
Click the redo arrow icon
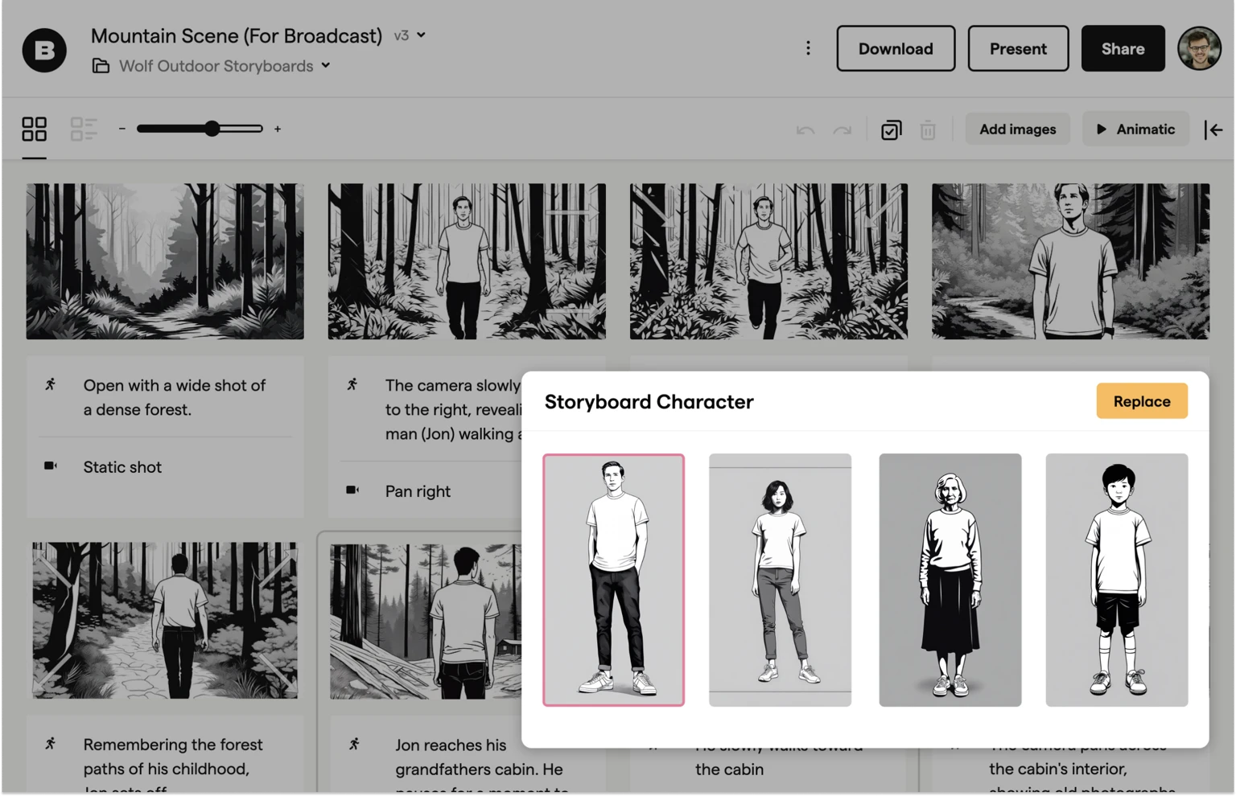click(842, 129)
